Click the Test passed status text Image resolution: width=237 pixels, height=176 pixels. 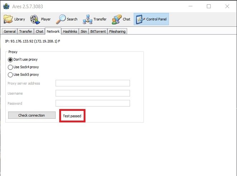coord(72,116)
